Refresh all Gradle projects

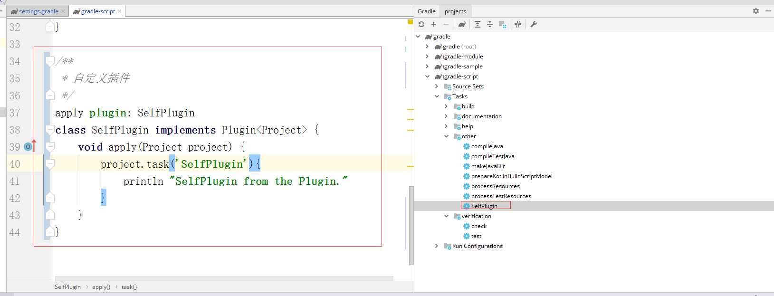[421, 24]
